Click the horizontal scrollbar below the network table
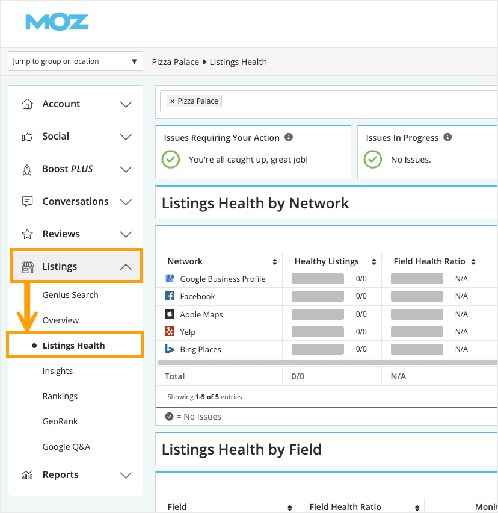 point(325,362)
